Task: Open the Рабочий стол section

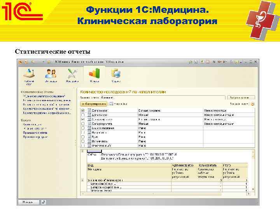Action: [29, 76]
